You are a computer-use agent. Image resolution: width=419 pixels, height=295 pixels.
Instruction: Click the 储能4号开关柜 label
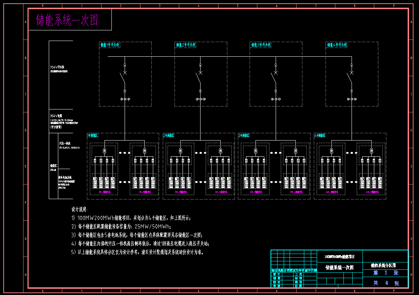337,45
